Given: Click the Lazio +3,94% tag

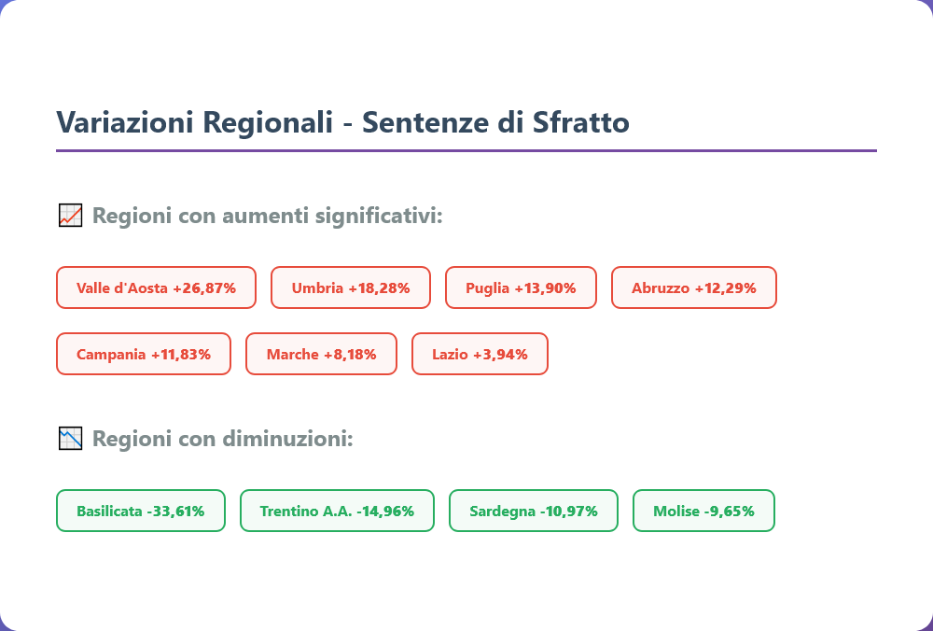Looking at the screenshot, I should point(480,354).
